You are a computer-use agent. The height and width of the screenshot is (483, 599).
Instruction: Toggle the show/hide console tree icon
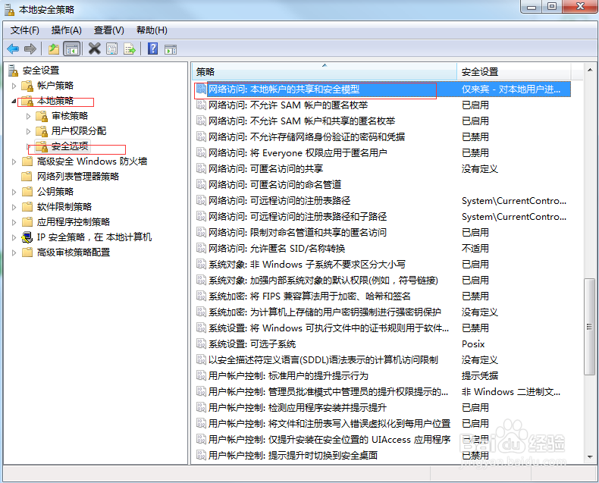tap(72, 49)
